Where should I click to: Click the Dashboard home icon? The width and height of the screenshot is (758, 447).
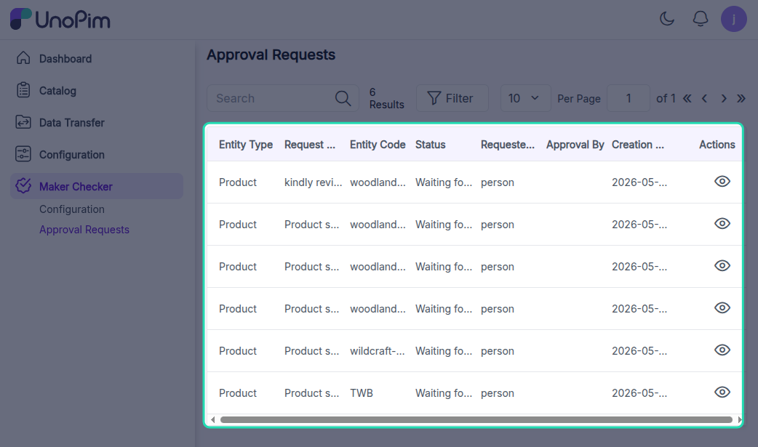point(23,58)
